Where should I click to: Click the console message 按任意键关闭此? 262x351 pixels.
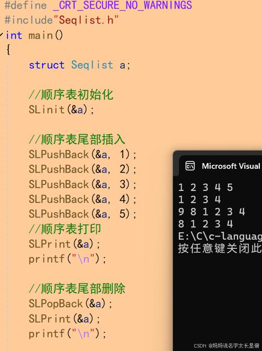220,248
